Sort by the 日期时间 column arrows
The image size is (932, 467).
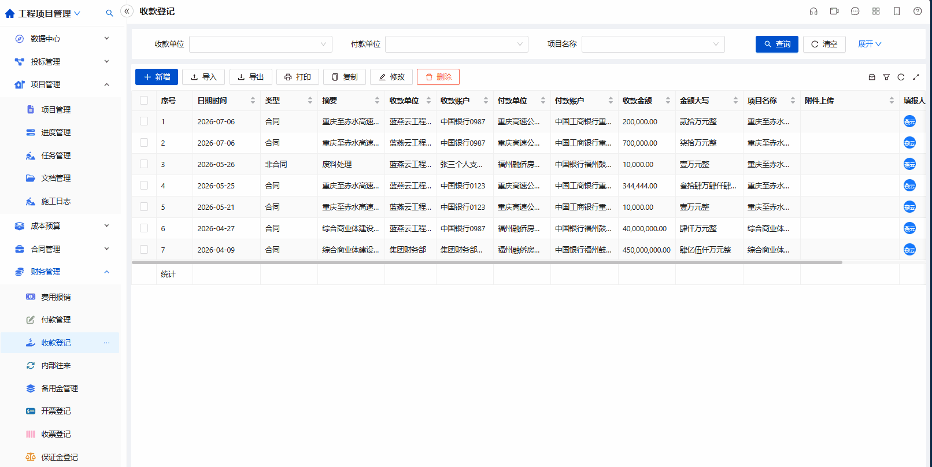253,101
